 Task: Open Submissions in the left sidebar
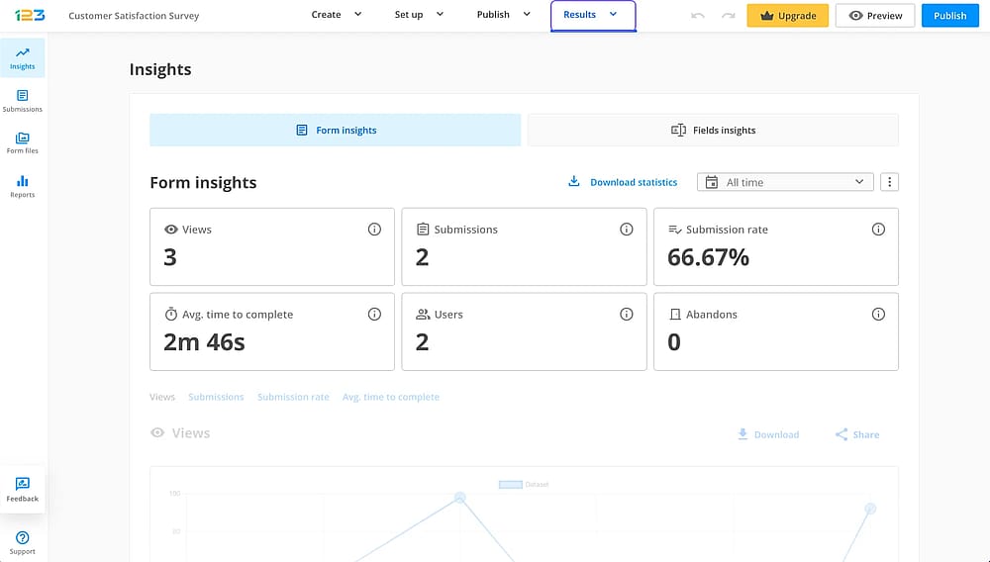(23, 101)
